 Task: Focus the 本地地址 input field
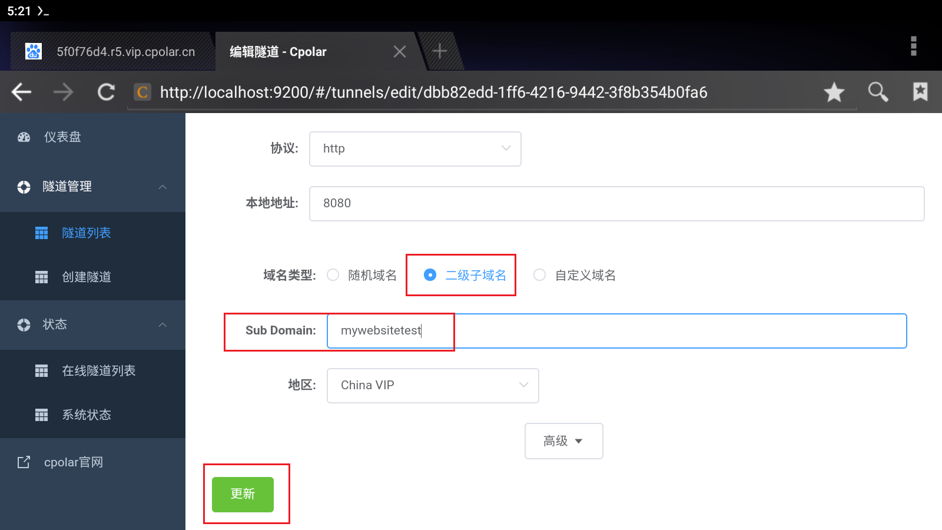tap(616, 204)
